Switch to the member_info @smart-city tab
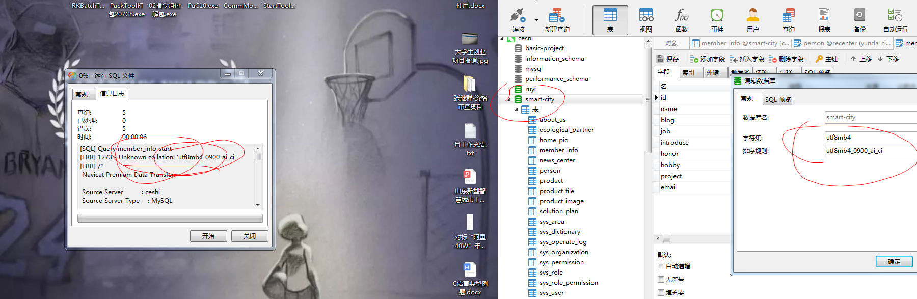Screen dimensions: 917x299 (x=740, y=43)
